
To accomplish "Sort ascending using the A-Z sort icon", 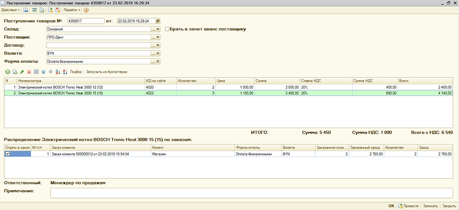I will point(57,72).
